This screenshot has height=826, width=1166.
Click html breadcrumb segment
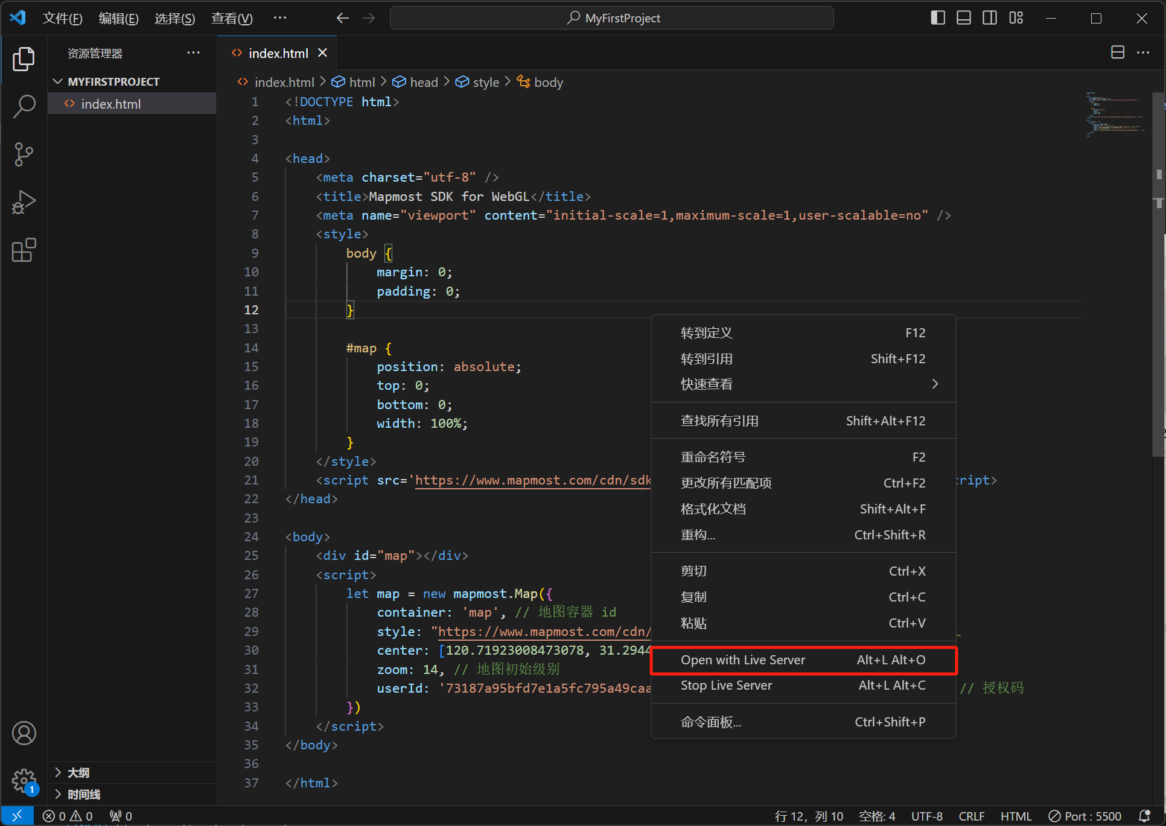click(354, 82)
